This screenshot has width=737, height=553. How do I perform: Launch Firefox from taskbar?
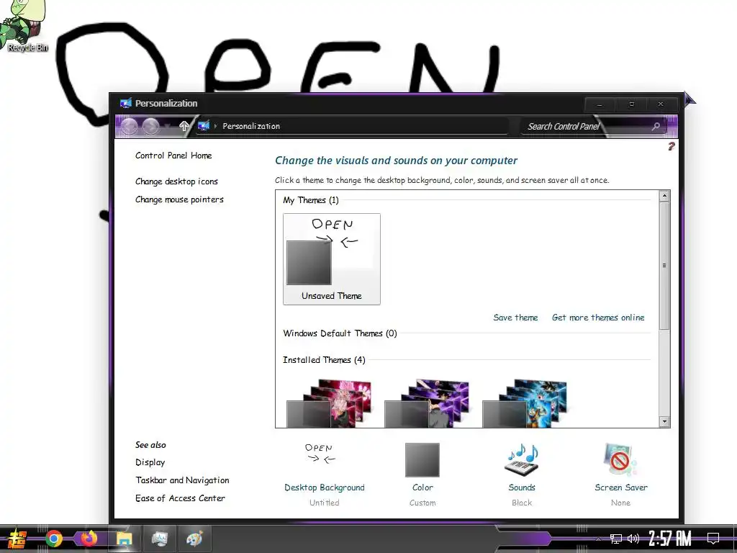tap(89, 539)
